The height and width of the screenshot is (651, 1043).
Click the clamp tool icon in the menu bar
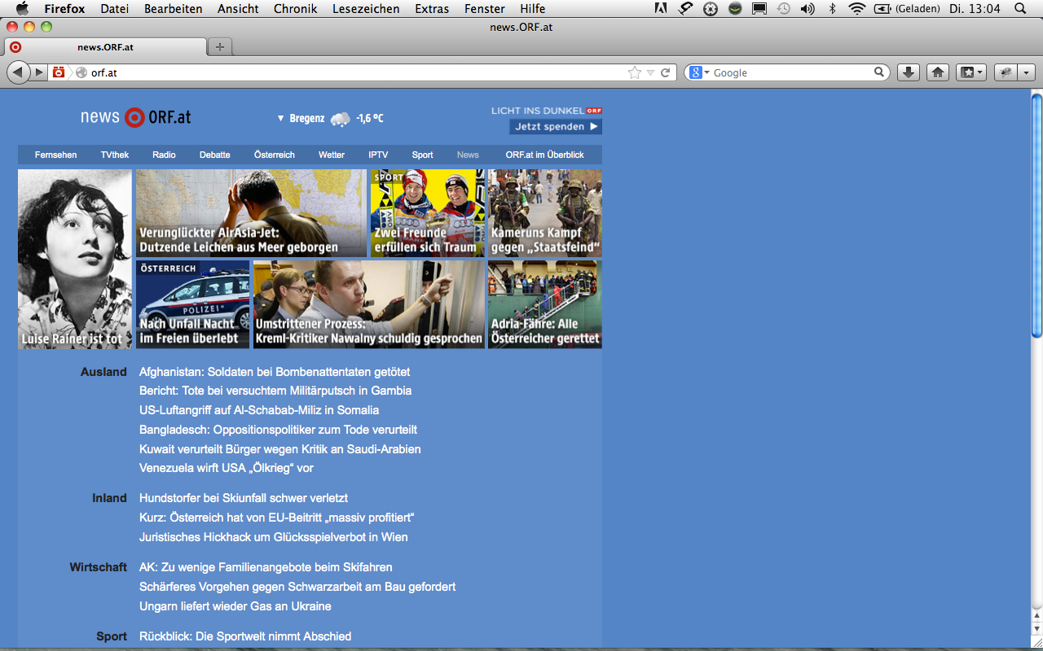(x=686, y=8)
